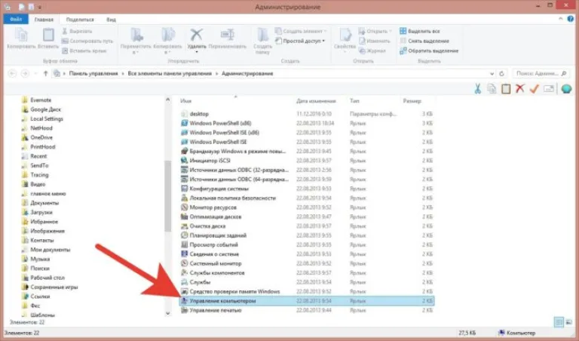Switch to the Вид ribbon tab
Viewport: 579px width, 341px height.
[111, 20]
